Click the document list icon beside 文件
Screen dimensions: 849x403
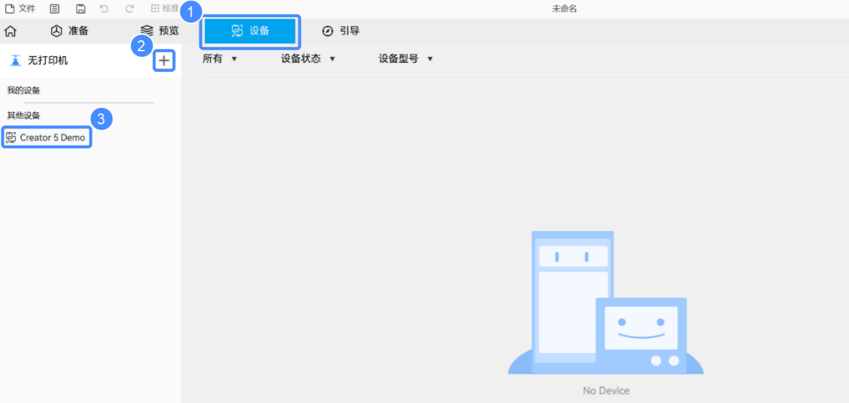(x=55, y=8)
